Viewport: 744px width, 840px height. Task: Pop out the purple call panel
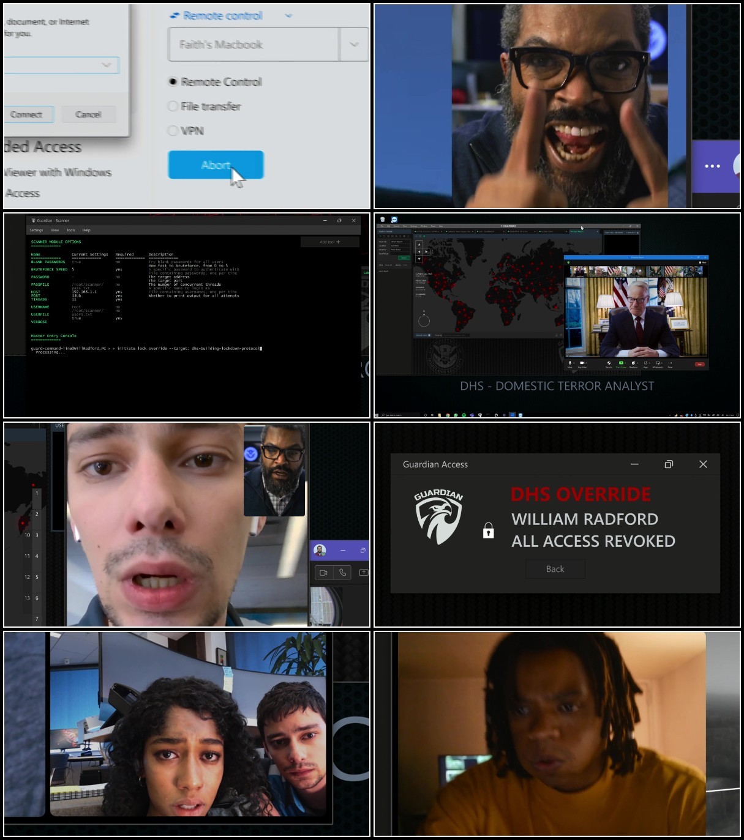[x=363, y=551]
